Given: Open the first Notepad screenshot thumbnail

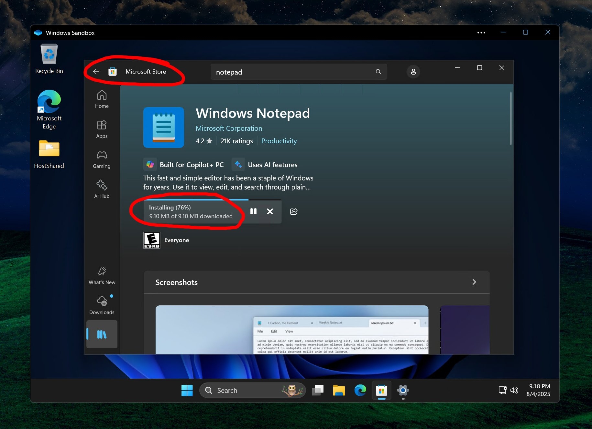Looking at the screenshot, I should [292, 330].
